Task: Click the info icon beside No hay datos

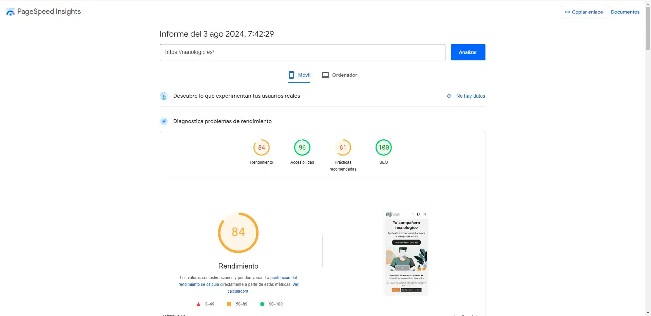Action: (449, 96)
